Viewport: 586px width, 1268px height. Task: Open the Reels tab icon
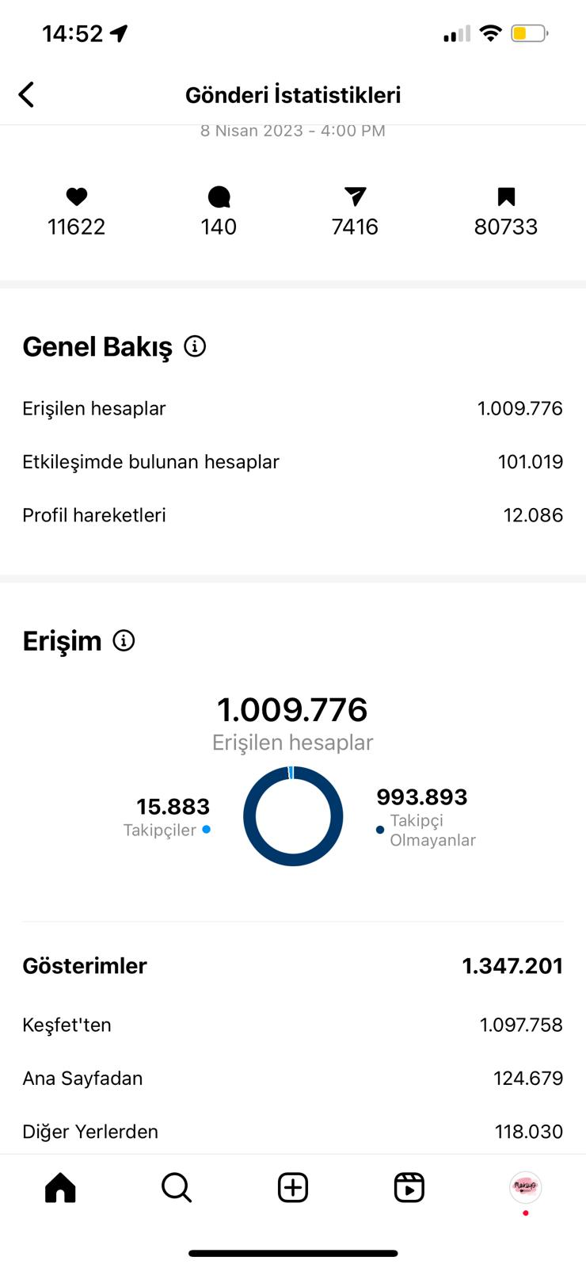pyautogui.click(x=409, y=1187)
